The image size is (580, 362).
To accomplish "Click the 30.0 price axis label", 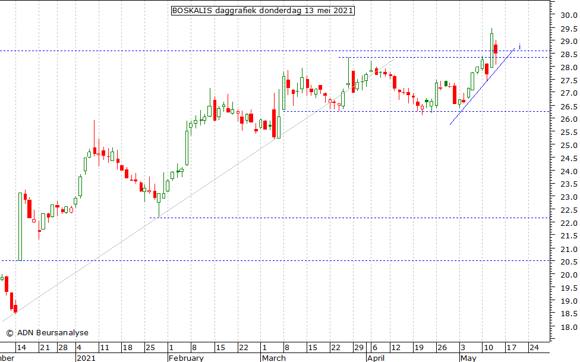I will pyautogui.click(x=569, y=15).
